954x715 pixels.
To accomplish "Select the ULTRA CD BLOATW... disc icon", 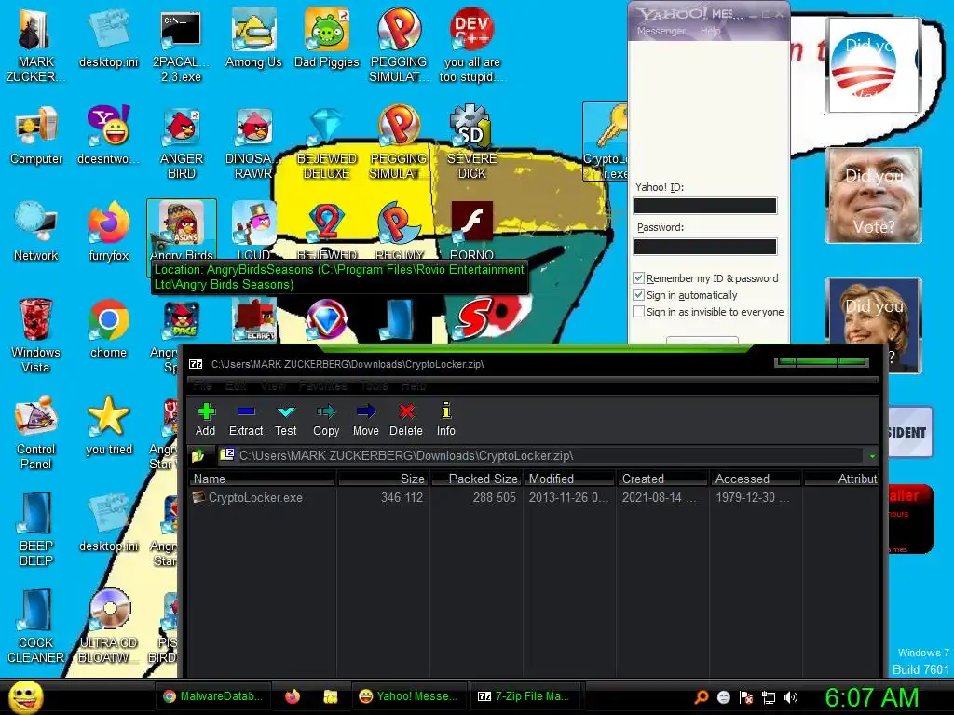I will 108,627.
